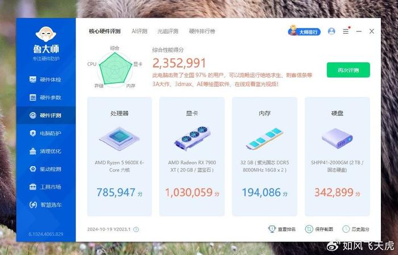Click the memory score 194,086
Viewport: 398px width, 255px height.
point(262,192)
